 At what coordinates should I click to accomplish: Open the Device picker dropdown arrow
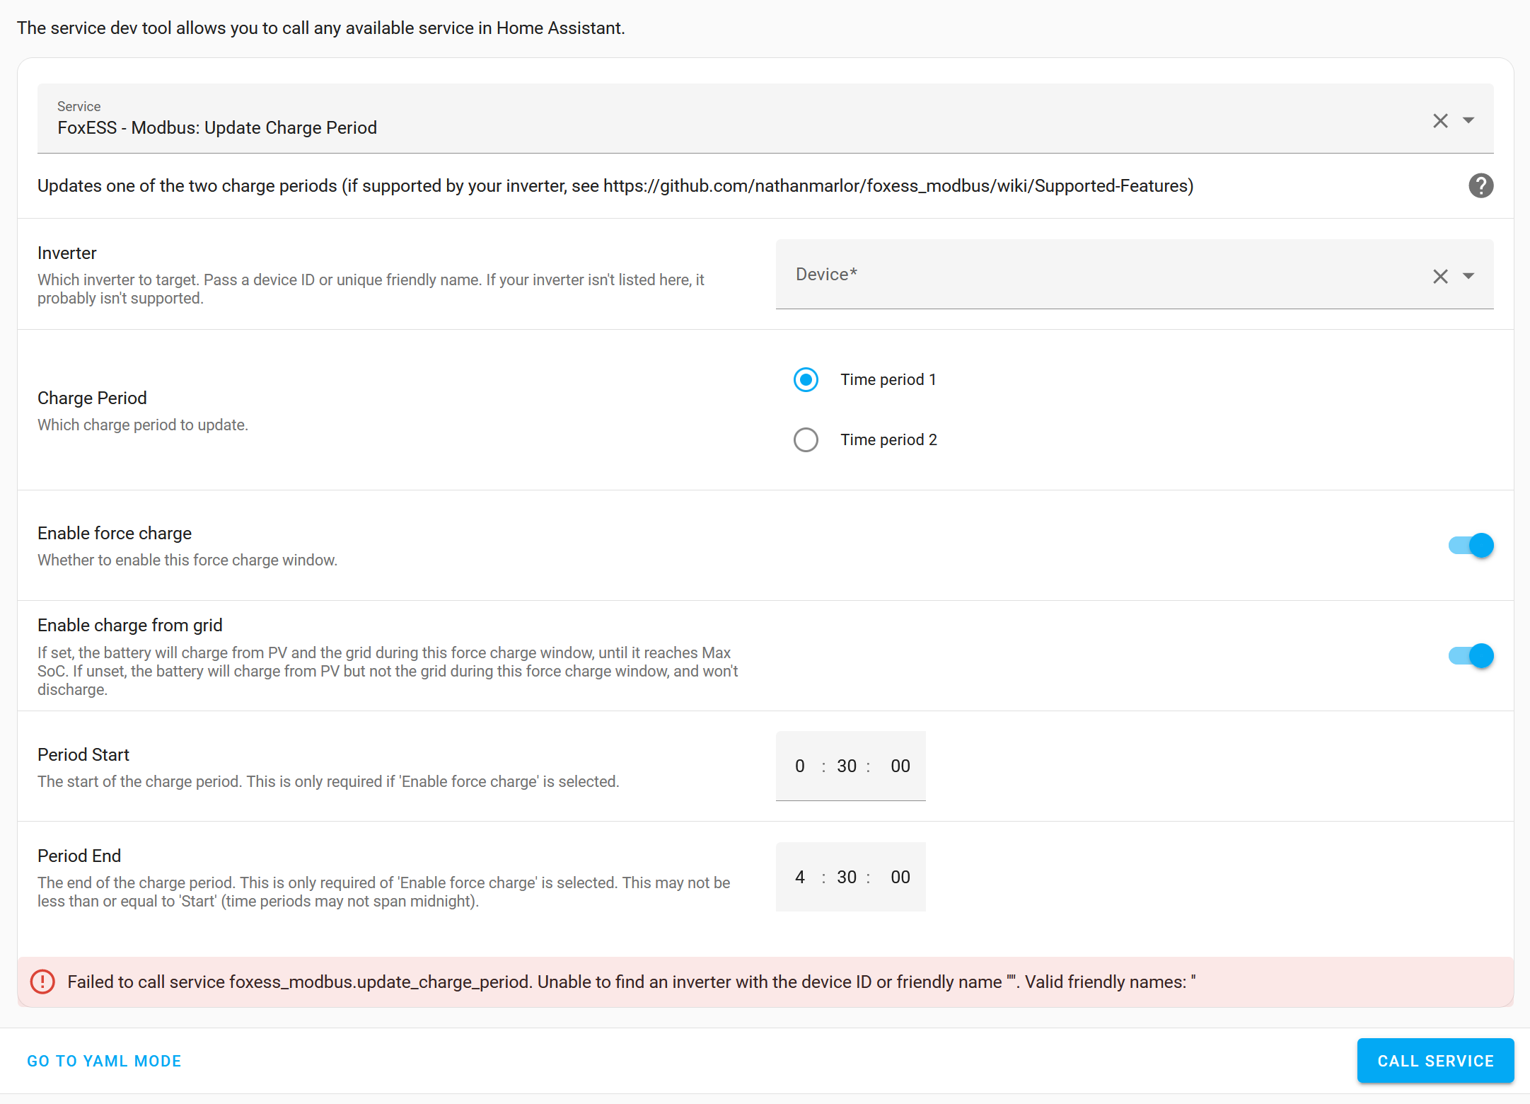[x=1469, y=276]
